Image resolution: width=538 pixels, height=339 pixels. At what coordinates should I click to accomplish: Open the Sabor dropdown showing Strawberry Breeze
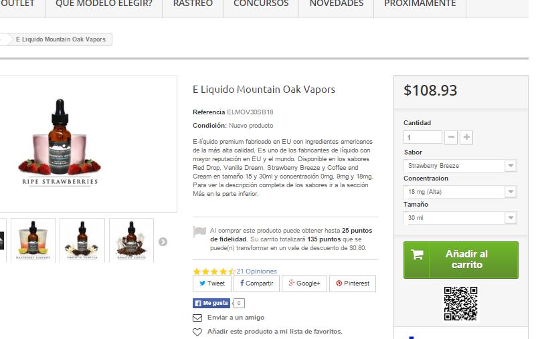[x=460, y=166]
